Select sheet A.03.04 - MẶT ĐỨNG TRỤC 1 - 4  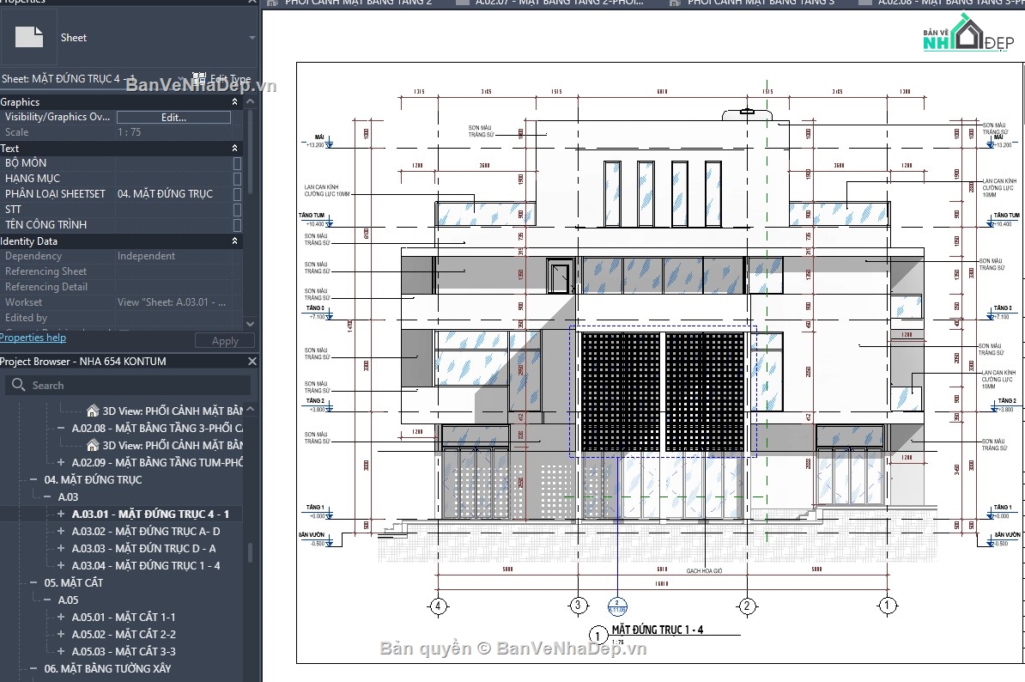coord(146,565)
